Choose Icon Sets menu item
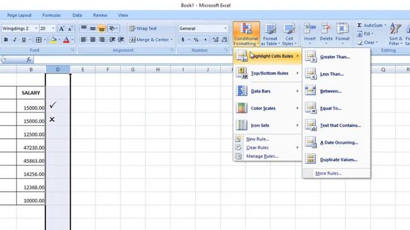 pyautogui.click(x=267, y=125)
